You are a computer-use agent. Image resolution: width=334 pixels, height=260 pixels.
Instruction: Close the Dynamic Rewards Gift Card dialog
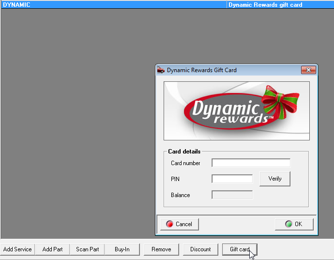pyautogui.click(x=308, y=70)
